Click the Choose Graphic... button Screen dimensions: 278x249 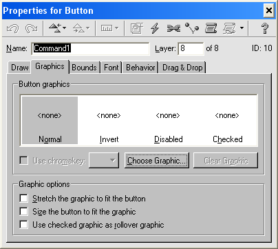click(x=157, y=160)
